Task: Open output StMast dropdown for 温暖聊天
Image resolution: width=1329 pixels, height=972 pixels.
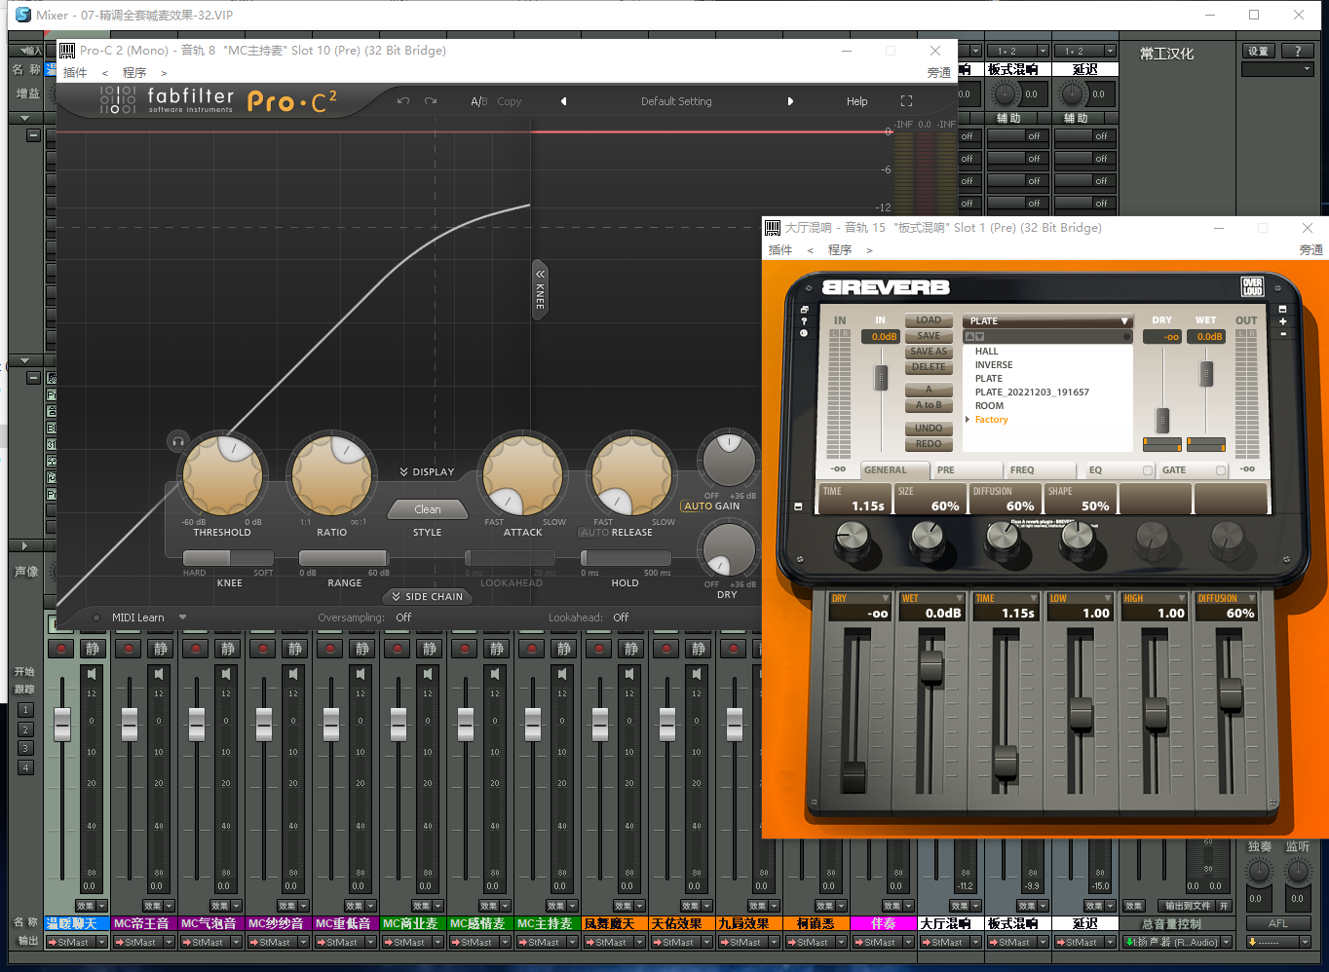Action: coord(101,943)
